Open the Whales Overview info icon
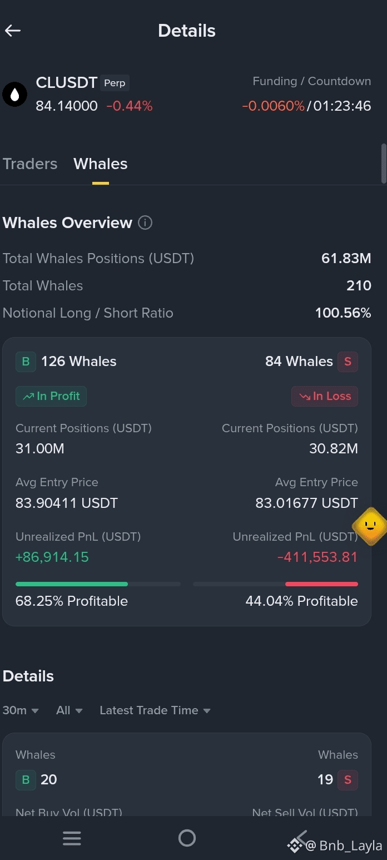 pos(145,223)
